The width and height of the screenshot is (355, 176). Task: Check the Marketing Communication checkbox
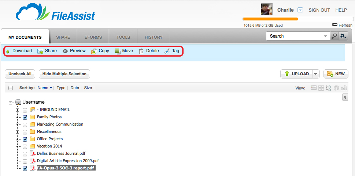pos(25,125)
